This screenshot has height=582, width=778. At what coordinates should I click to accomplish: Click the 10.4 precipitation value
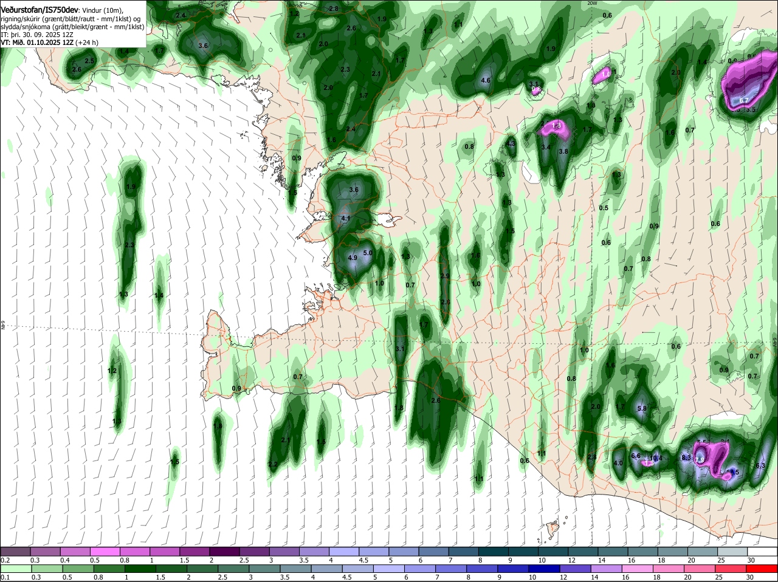click(x=656, y=458)
